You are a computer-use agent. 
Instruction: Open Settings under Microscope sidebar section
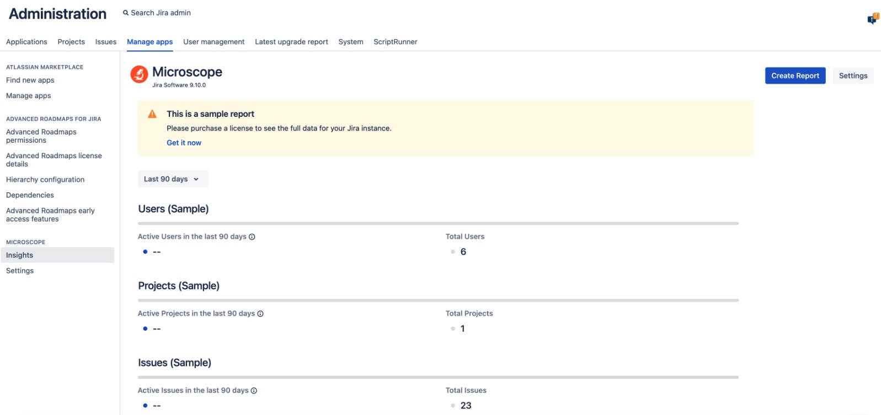click(x=20, y=271)
